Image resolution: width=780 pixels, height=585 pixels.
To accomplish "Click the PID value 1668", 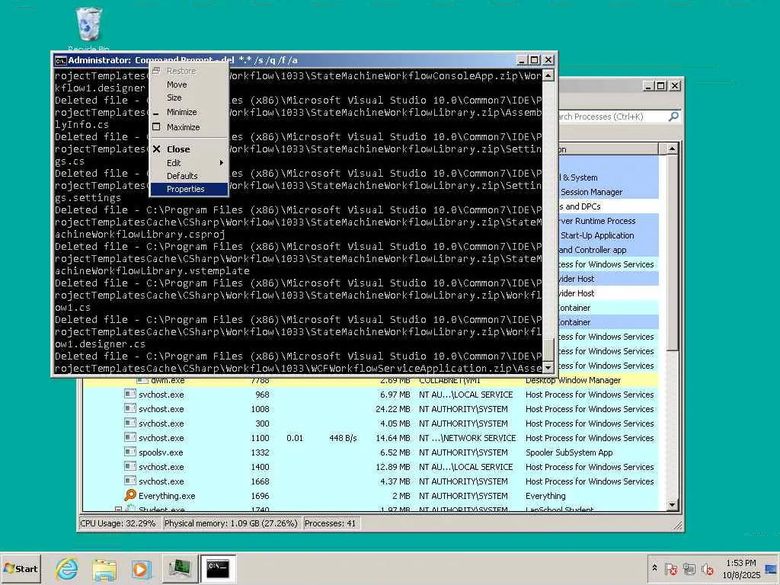I will [x=260, y=481].
